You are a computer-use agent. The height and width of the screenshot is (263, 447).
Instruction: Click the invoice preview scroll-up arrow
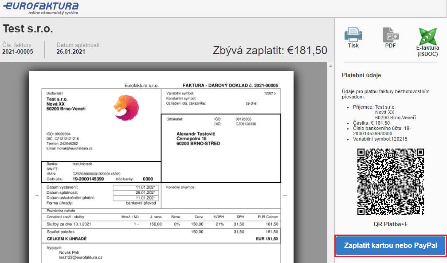[330, 67]
